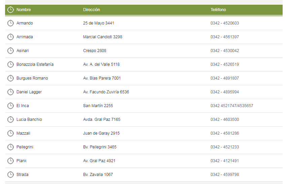Viewport: 286px width, 184px height.
Task: Click the address Marcial Candioti 3298
Action: [x=103, y=37]
